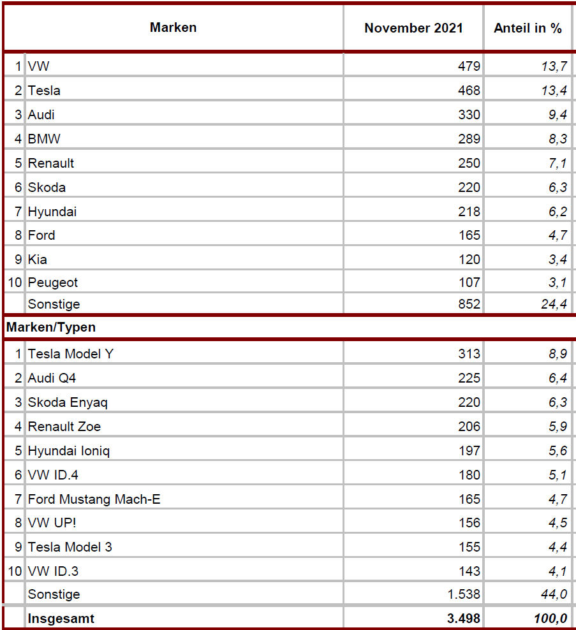Select the Audi Q4 model cell
The height and width of the screenshot is (630, 576).
184,377
